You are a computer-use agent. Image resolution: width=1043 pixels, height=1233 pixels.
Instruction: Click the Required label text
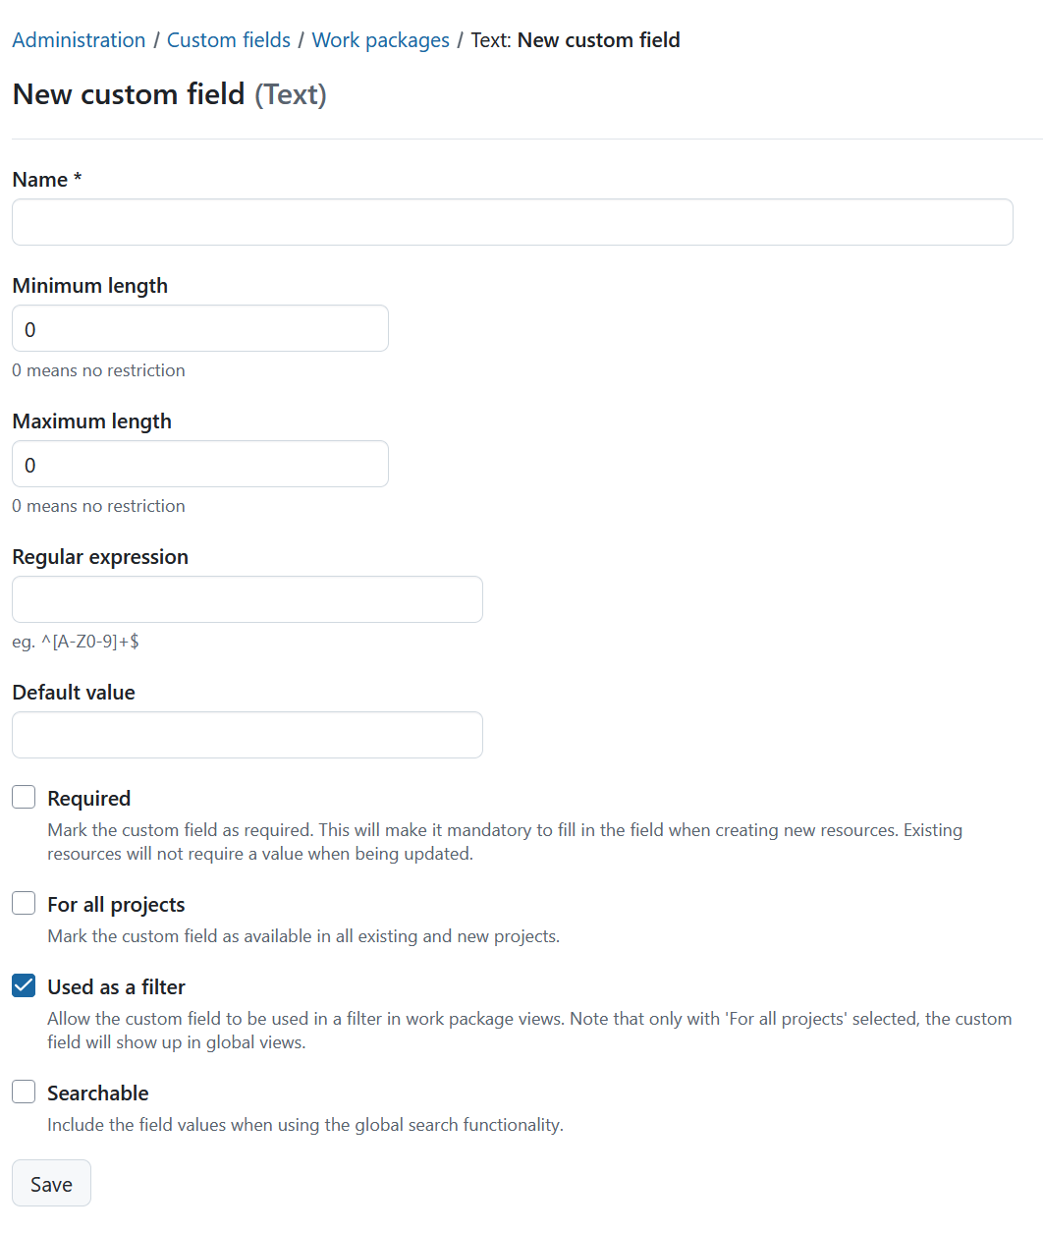pos(88,798)
